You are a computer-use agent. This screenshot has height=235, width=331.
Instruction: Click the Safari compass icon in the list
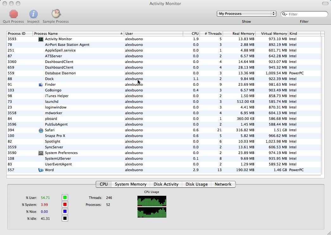(41, 130)
